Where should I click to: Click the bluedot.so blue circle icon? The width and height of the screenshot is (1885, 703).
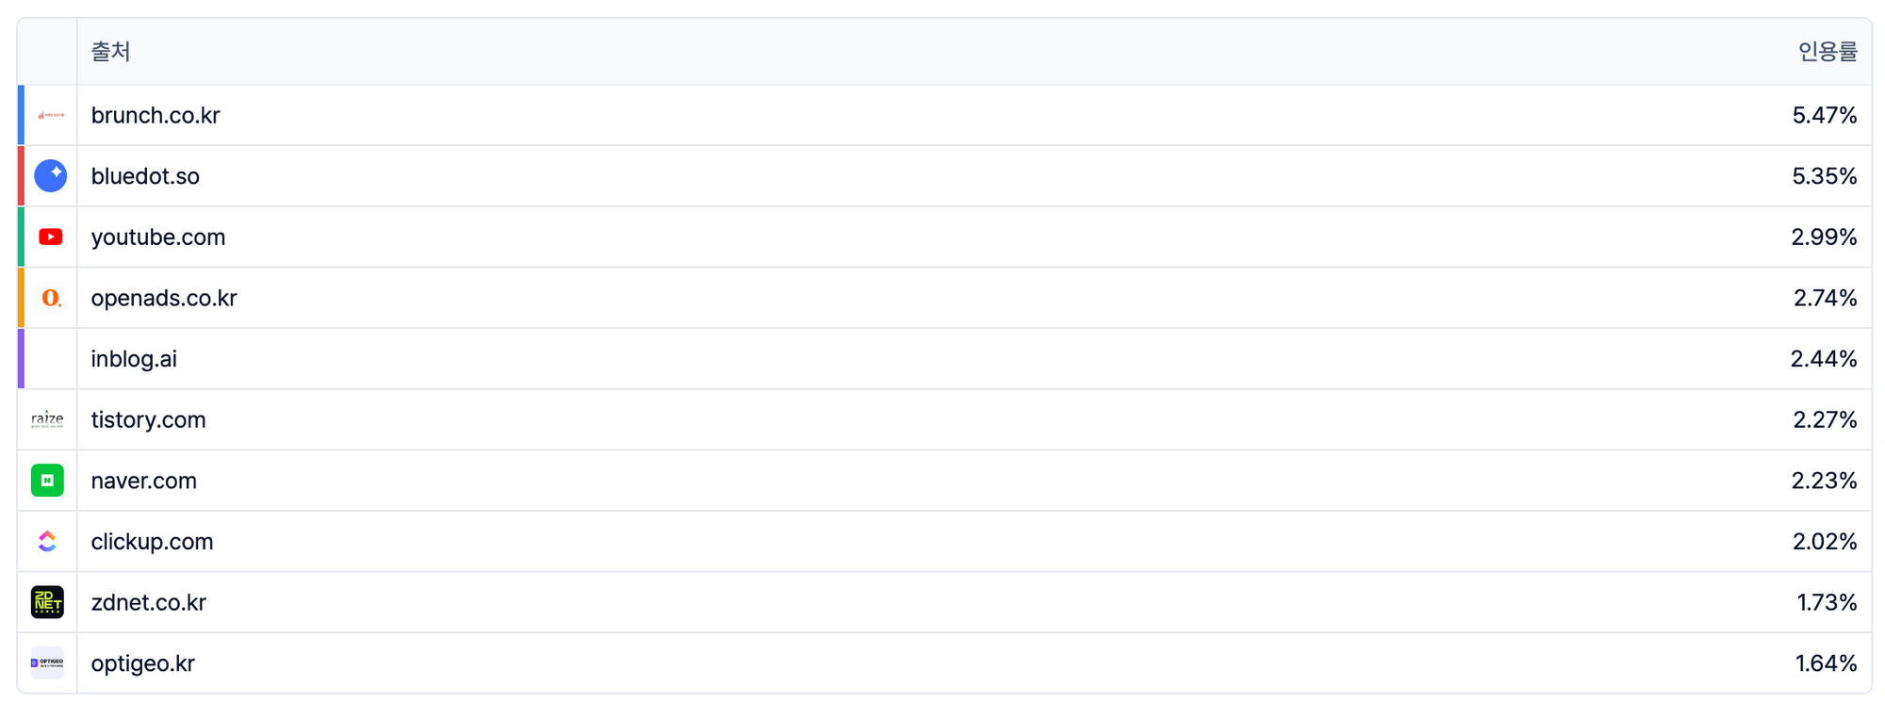click(x=51, y=176)
